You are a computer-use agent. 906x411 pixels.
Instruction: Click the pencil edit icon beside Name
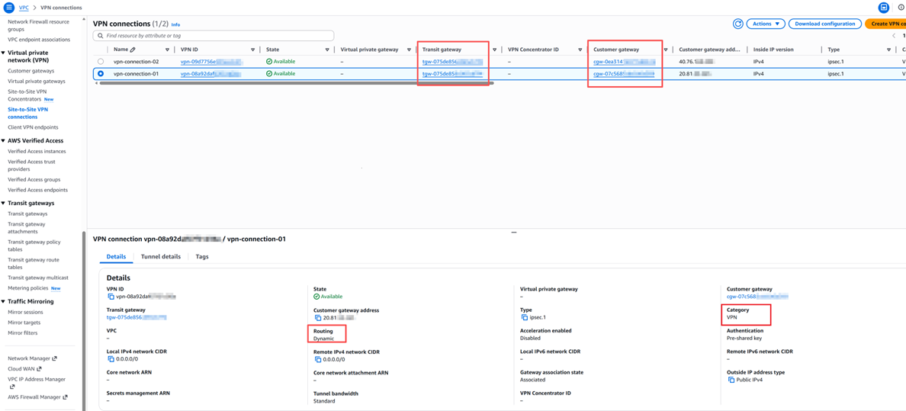click(x=133, y=50)
